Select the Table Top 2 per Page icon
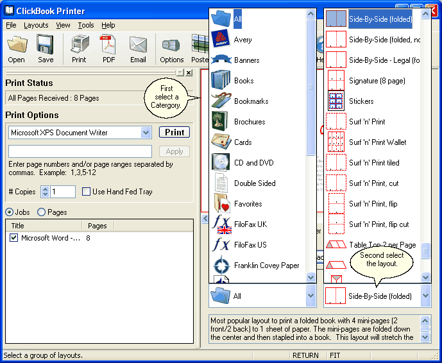The width and height of the screenshot is (442, 363). coord(336,244)
